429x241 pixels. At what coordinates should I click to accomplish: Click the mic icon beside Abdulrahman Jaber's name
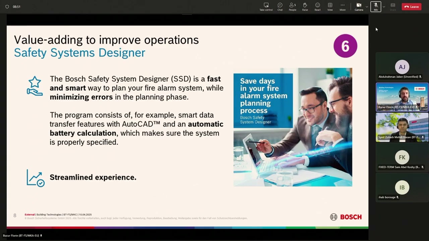[x=420, y=77]
